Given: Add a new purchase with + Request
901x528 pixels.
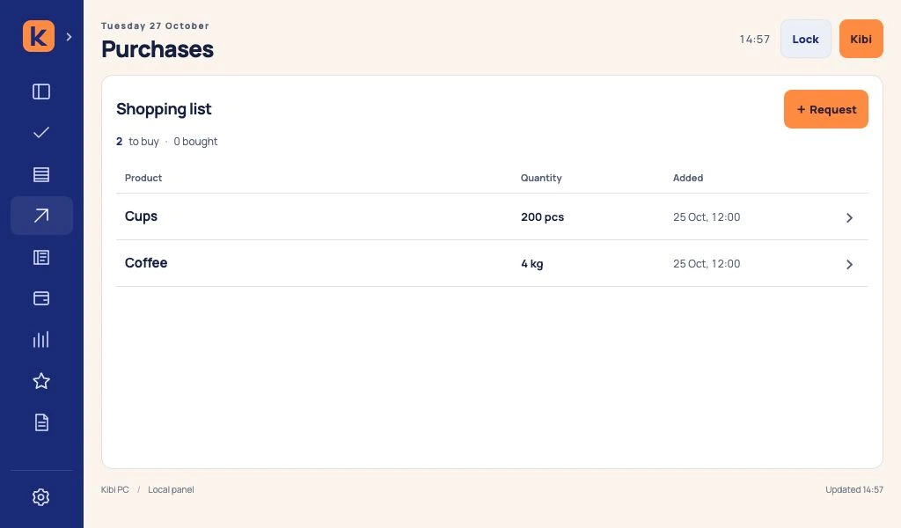Looking at the screenshot, I should (825, 109).
